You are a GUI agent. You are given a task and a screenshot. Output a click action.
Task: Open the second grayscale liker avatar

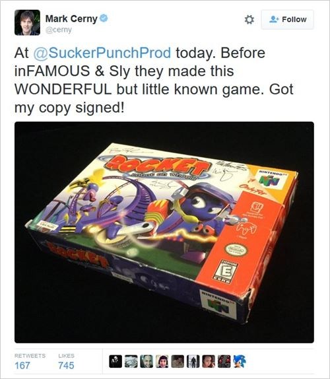(x=131, y=362)
